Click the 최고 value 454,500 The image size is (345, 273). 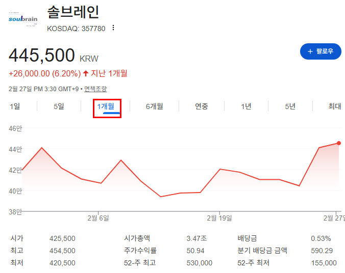62,251
